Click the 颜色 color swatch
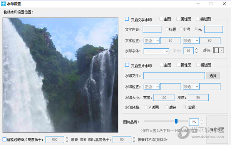Screen dimensions: 231x145 click(x=216, y=50)
